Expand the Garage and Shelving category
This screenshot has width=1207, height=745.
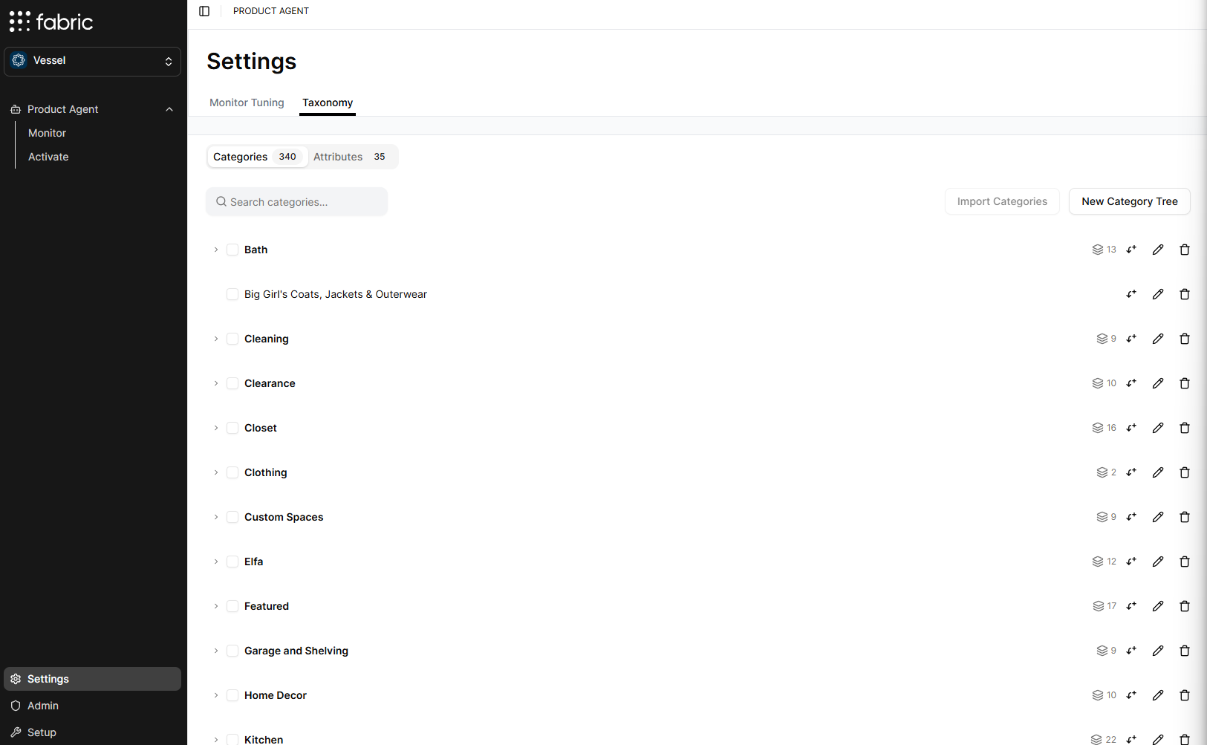(216, 651)
